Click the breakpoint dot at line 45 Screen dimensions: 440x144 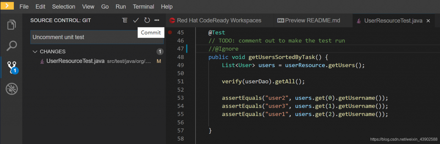click(x=170, y=32)
